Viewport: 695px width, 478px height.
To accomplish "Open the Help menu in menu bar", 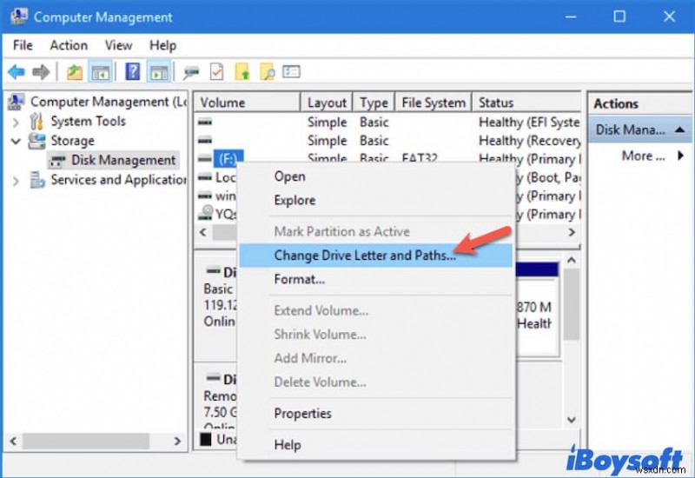I will (x=162, y=45).
